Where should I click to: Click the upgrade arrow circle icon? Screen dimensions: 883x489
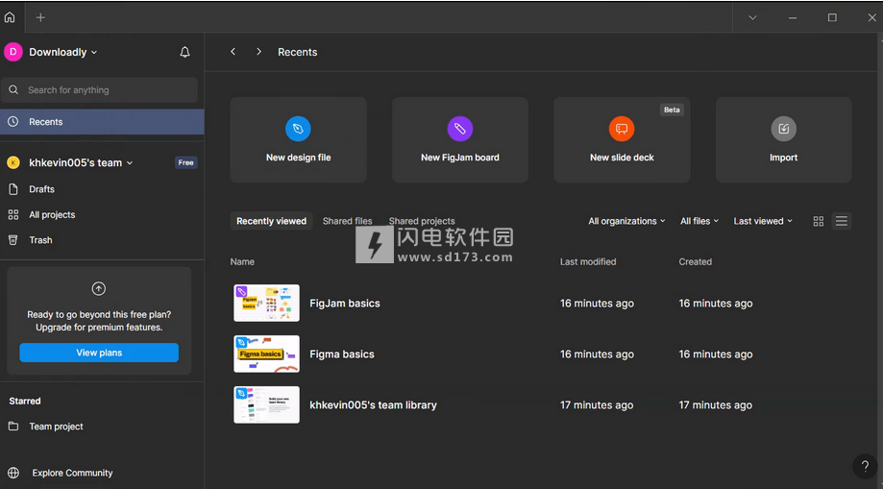(99, 288)
